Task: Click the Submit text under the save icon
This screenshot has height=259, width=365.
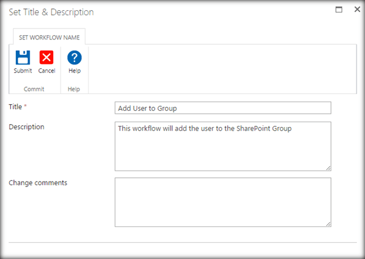Action: [x=23, y=71]
